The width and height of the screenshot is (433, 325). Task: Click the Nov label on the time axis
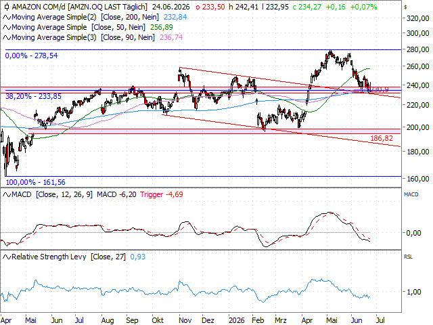(x=185, y=320)
